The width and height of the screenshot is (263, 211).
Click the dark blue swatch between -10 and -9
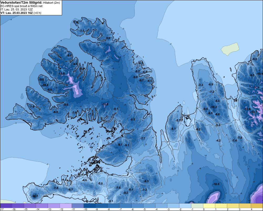pyautogui.click(x=90, y=206)
